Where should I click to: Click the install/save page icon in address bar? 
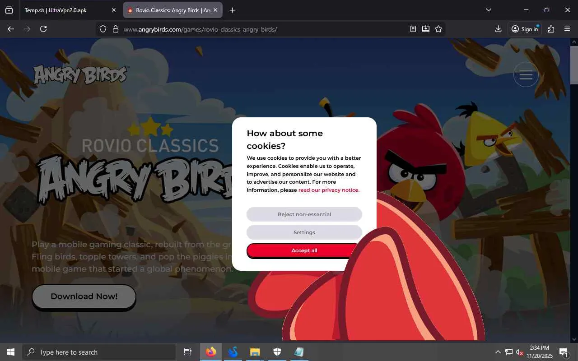426,29
